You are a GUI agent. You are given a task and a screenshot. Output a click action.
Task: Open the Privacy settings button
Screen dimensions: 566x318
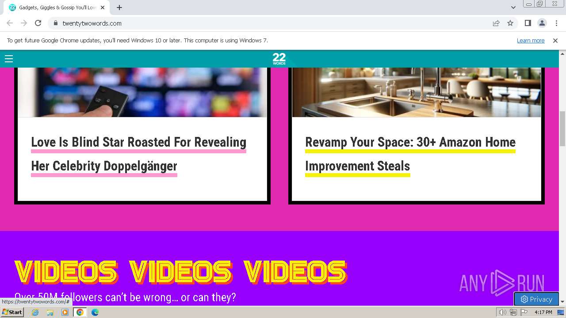[536, 299]
